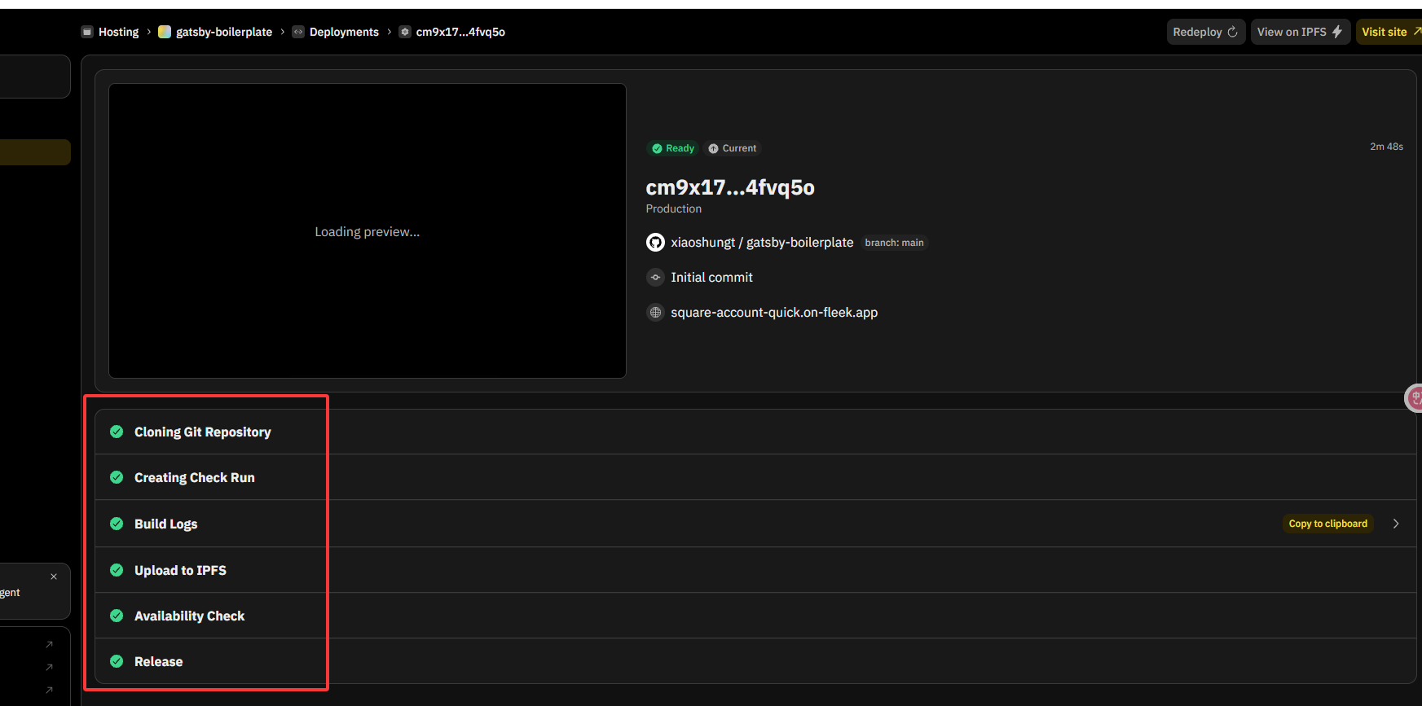Open the square-account-quick.on-fleek.app domain link

click(x=774, y=313)
